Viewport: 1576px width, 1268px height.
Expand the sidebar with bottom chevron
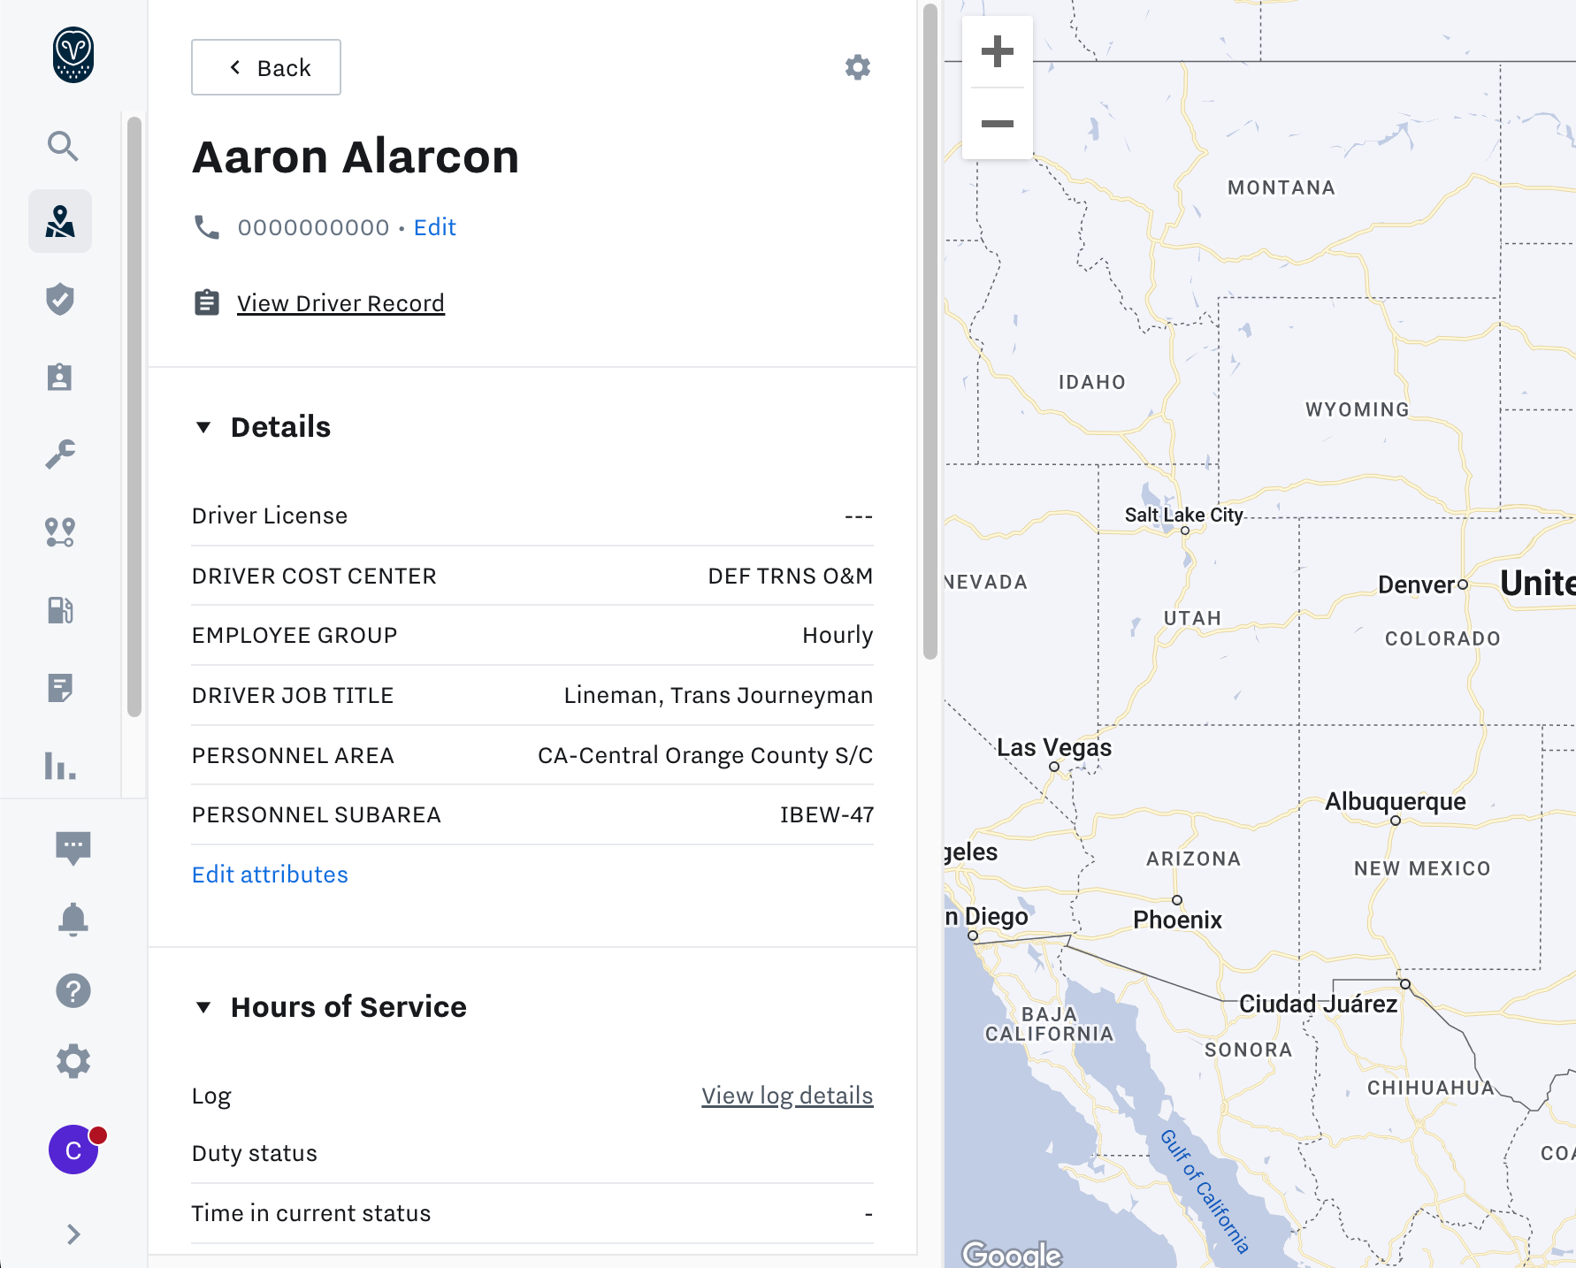(x=73, y=1234)
